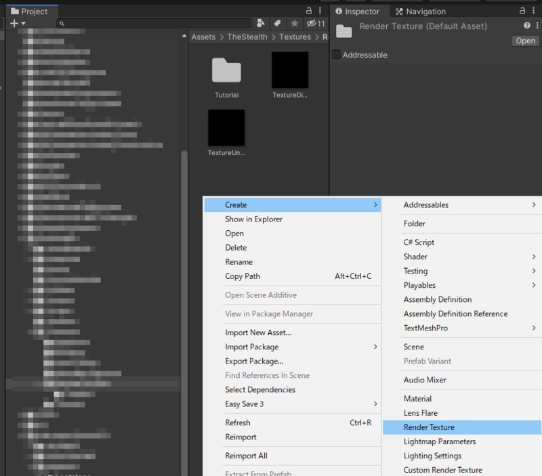
Task: Choose Open in the context menu
Action: pos(293,233)
